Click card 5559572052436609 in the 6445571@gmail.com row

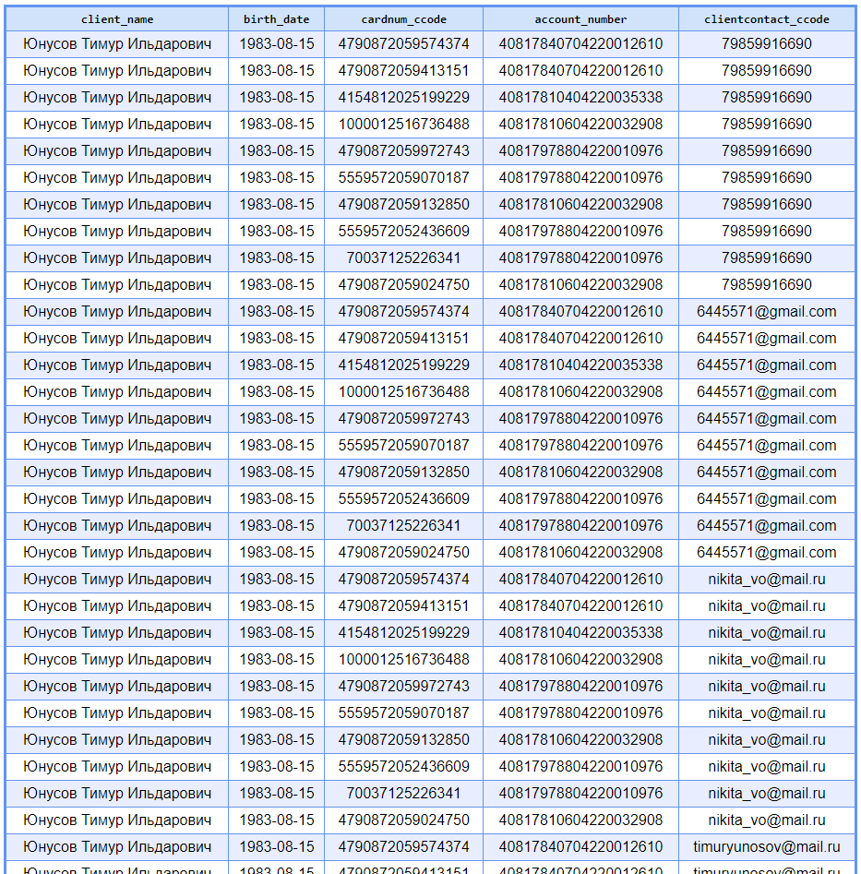pos(403,499)
